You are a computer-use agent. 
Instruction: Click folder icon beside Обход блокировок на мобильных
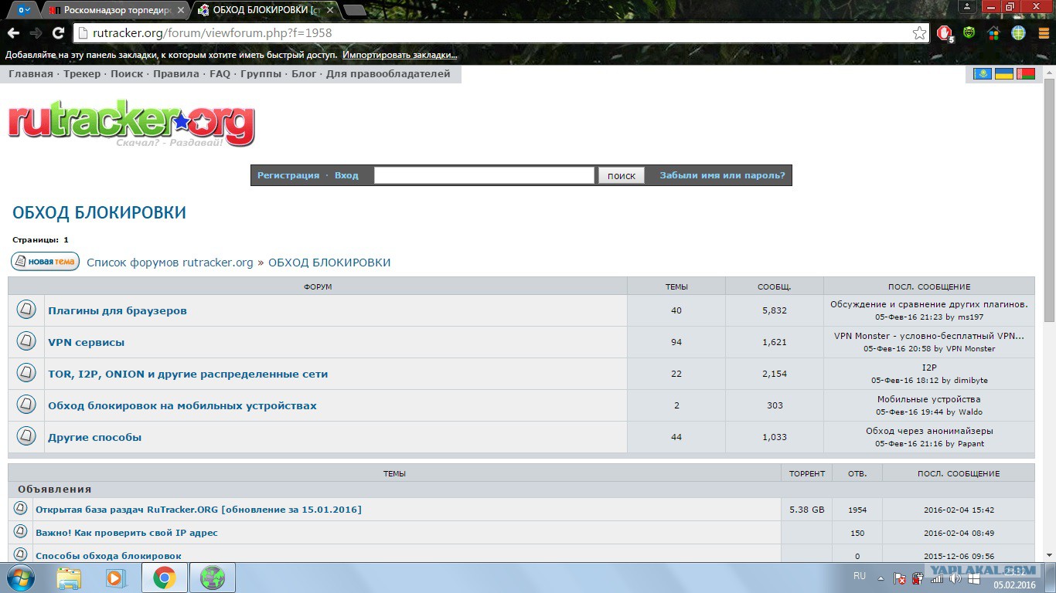point(26,405)
